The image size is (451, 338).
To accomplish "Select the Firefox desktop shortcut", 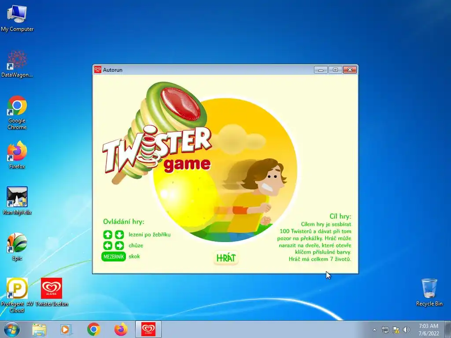I will (17, 155).
